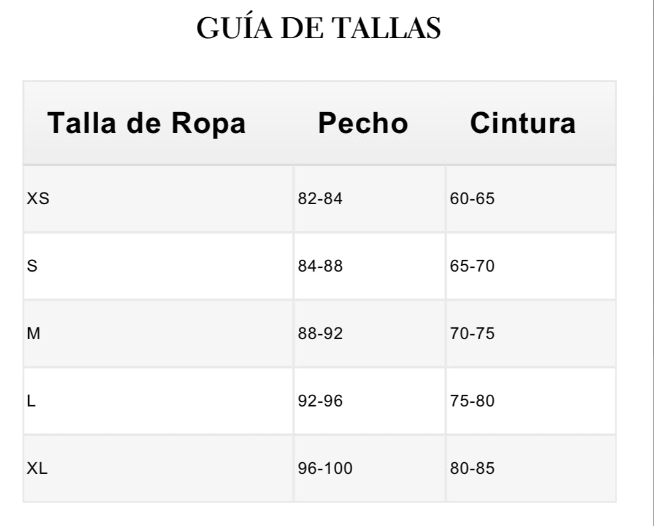Select the M size cell

(x=34, y=334)
